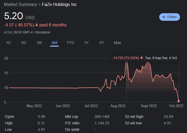Click the -4.57 (-46.07%) change text
The height and width of the screenshot is (133, 187).
point(19,25)
